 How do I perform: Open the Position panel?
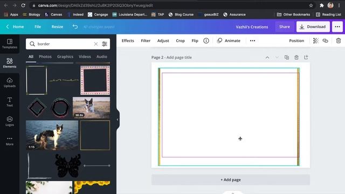pyautogui.click(x=296, y=41)
